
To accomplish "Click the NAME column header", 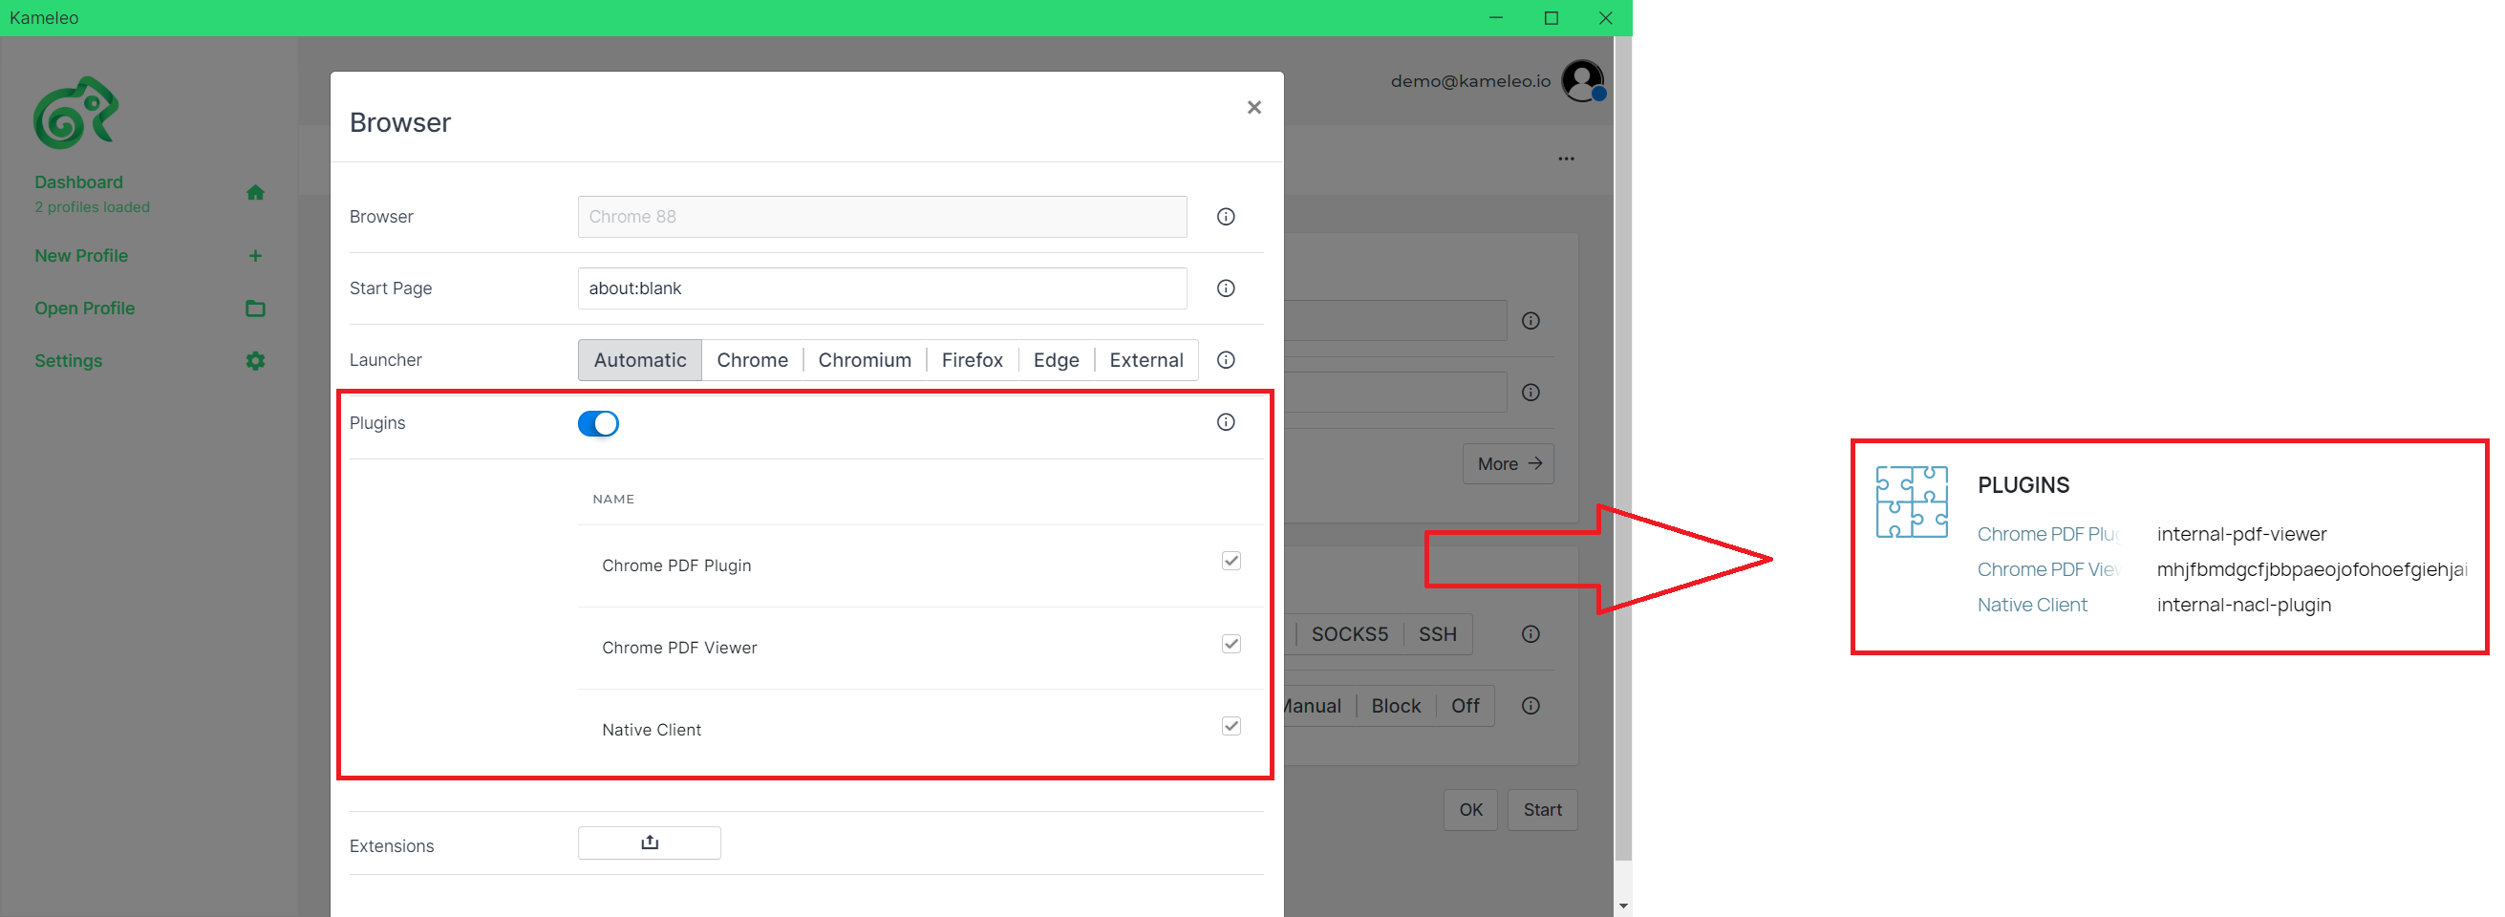I will (x=612, y=499).
